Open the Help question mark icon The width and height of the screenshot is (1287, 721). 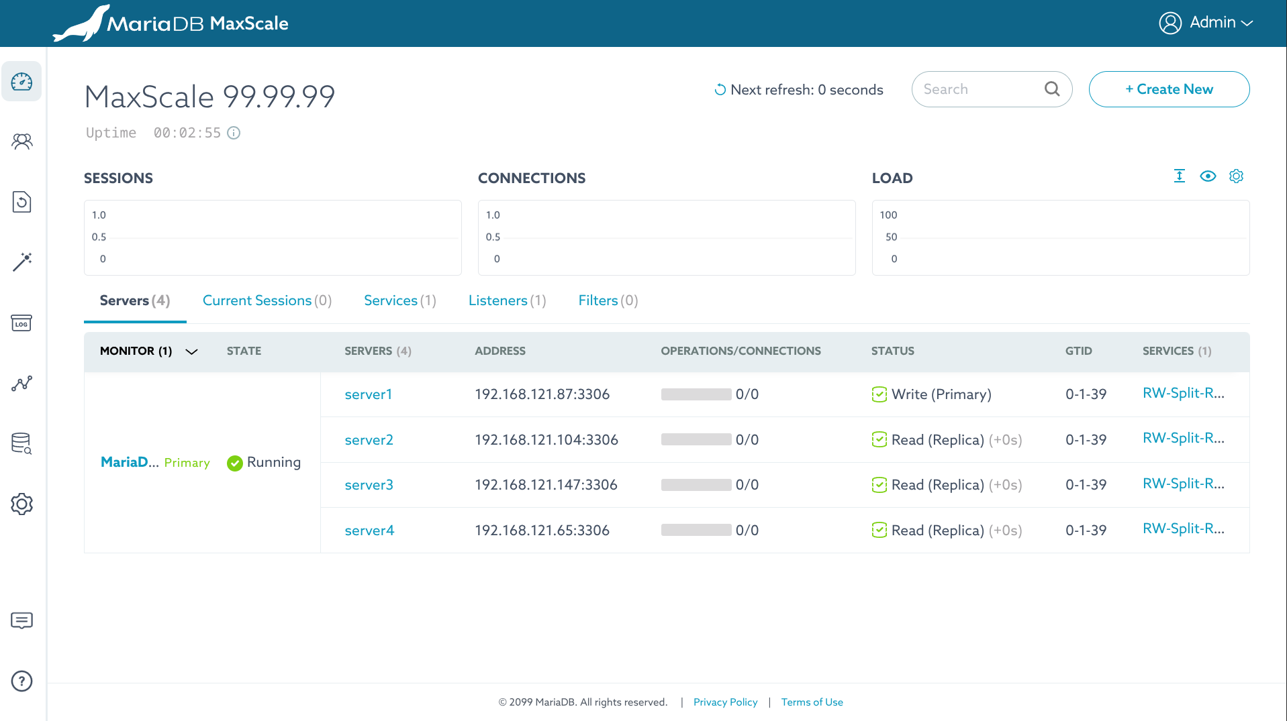point(21,681)
